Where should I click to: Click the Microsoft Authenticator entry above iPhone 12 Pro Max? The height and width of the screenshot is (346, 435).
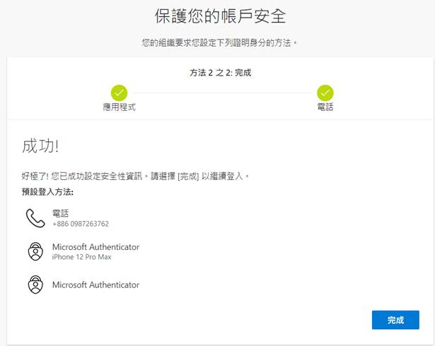pos(95,247)
